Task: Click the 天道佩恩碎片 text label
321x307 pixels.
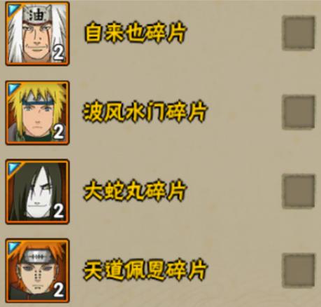Action: point(145,270)
